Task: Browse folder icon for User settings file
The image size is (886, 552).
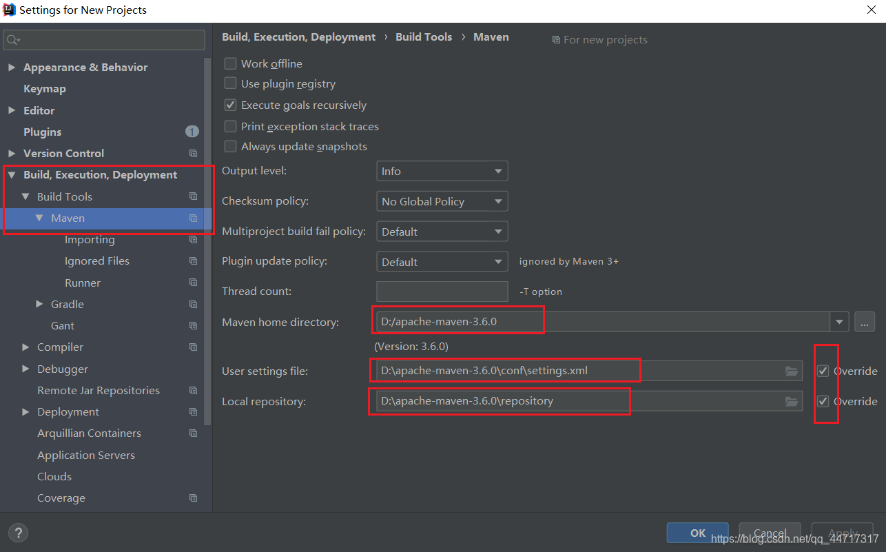Action: coord(792,371)
